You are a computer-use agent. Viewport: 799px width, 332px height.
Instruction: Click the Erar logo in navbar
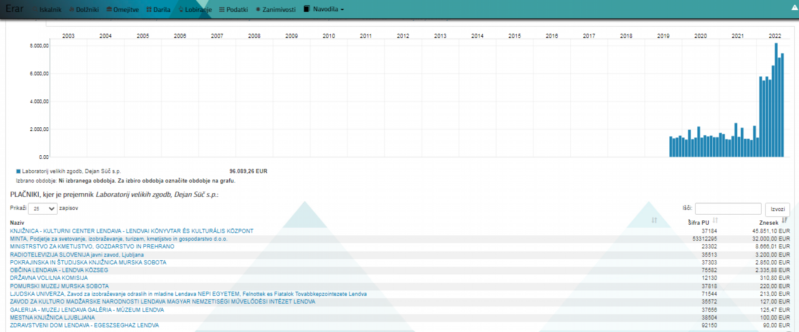tap(15, 9)
